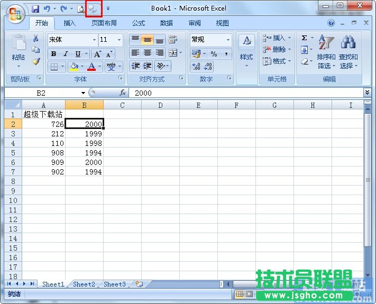Screen dimensions: 376x304
Task: Open the 公式 ribbon tab
Action: tap(138, 23)
